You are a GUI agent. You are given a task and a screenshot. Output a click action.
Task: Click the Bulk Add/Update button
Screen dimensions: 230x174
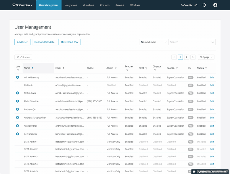pyautogui.click(x=45, y=42)
